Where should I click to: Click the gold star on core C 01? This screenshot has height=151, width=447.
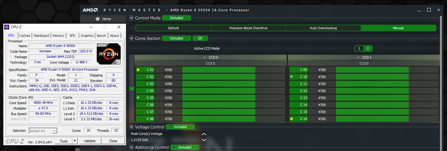coord(138,70)
